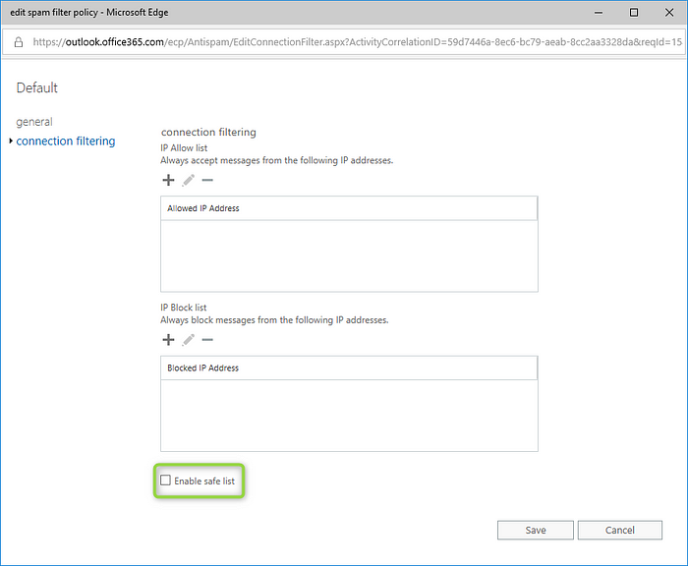Cancel editing the policy
The image size is (688, 566).
pos(619,530)
